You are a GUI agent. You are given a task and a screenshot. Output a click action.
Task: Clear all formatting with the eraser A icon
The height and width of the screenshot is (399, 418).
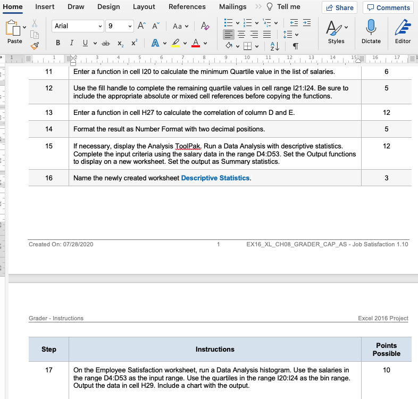coord(205,26)
